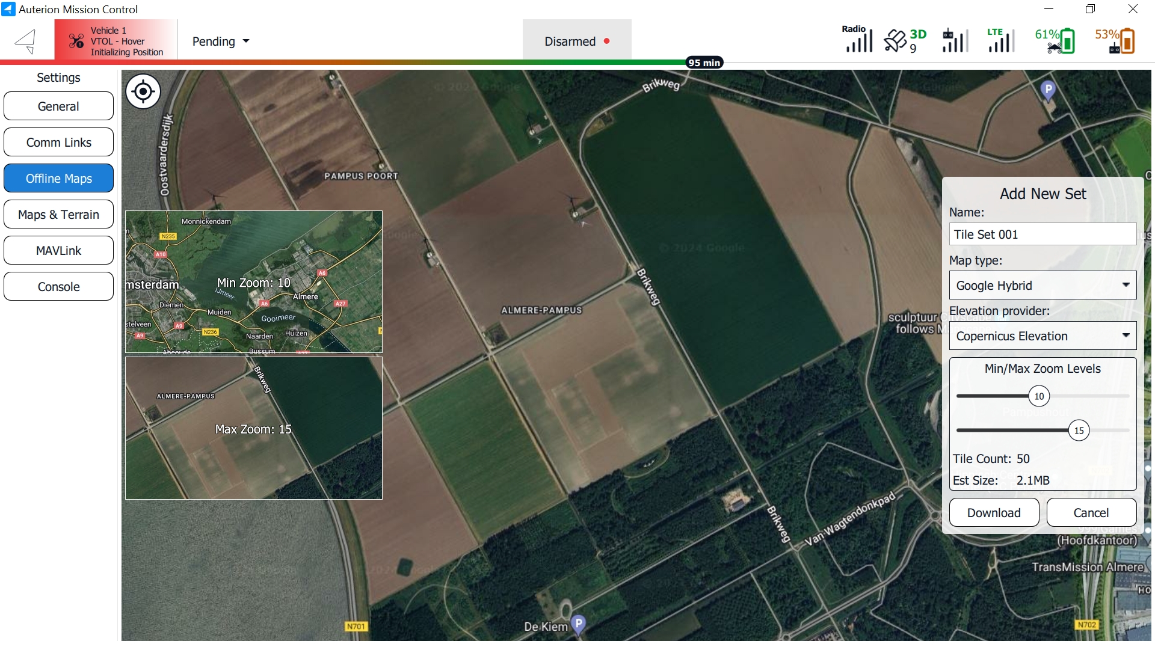Open the Copernicus Elevation provider dropdown
The image size is (1155, 647).
click(1043, 336)
